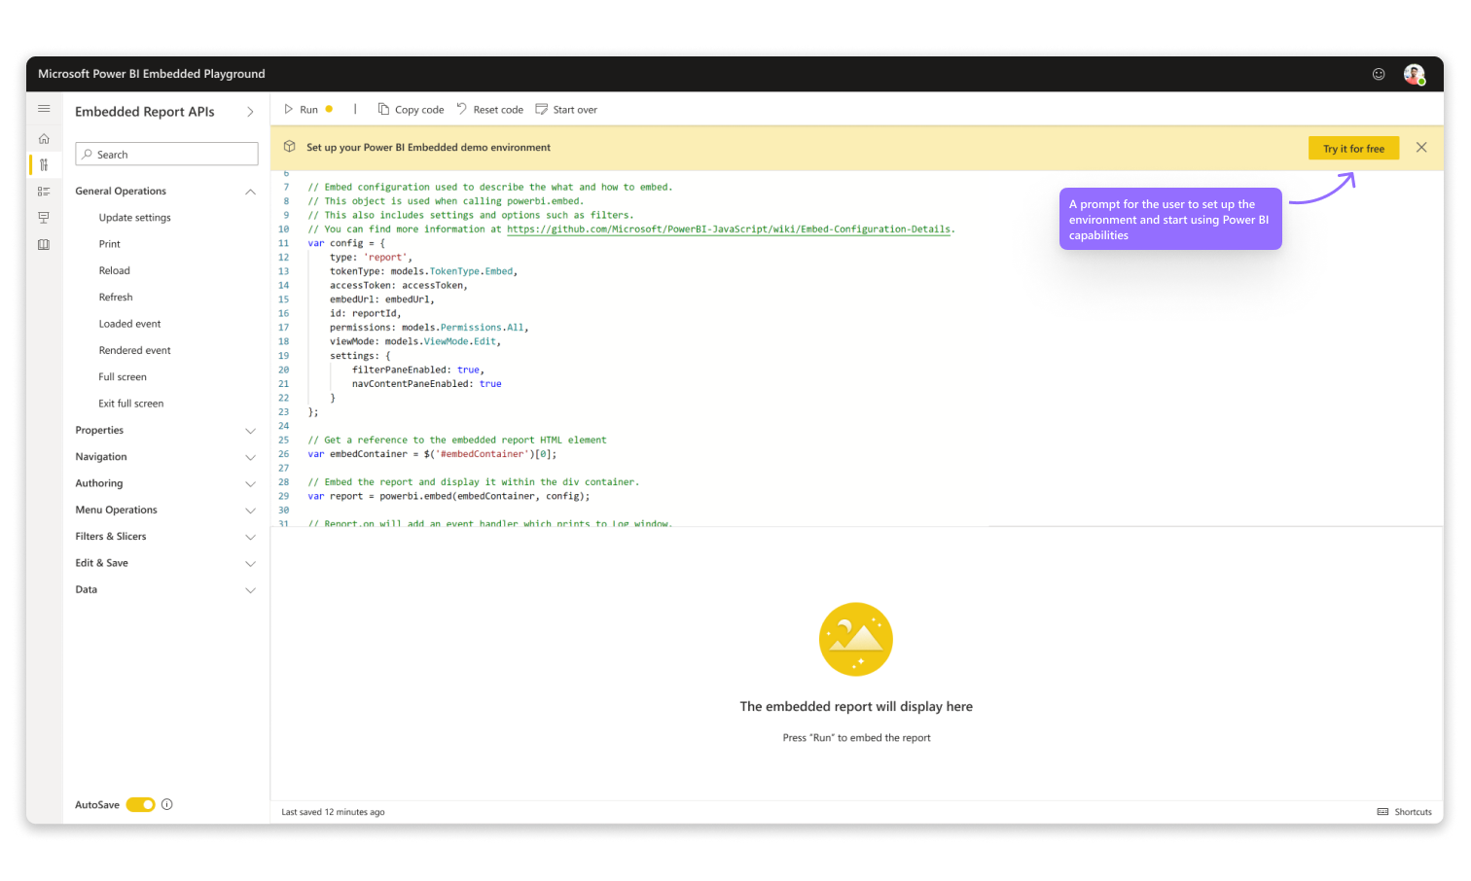This screenshot has height=881, width=1471.
Task: Go to Home icon in left rail
Action: (x=44, y=139)
